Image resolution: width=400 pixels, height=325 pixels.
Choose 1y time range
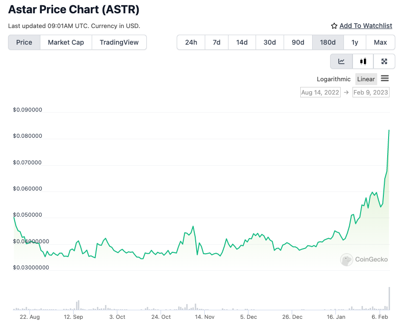(355, 42)
